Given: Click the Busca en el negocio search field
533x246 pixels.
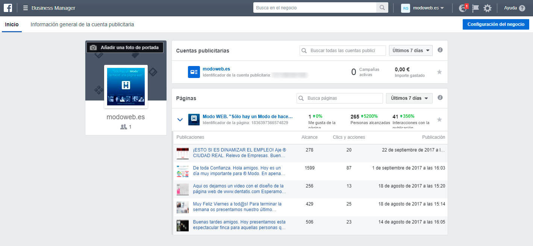Looking at the screenshot, I should 315,7.
